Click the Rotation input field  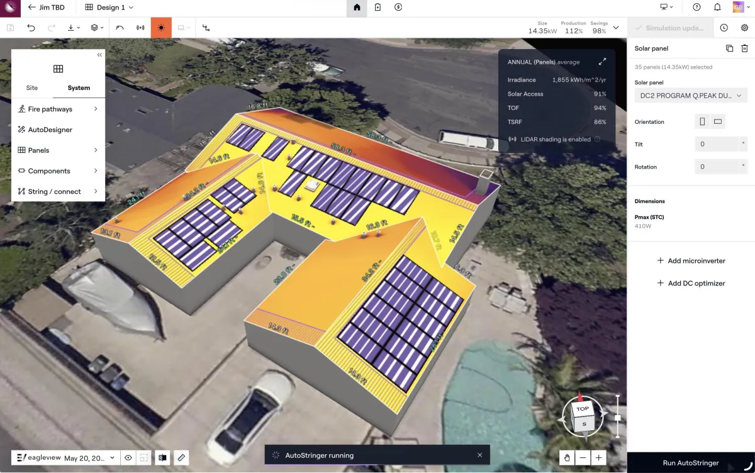click(717, 167)
